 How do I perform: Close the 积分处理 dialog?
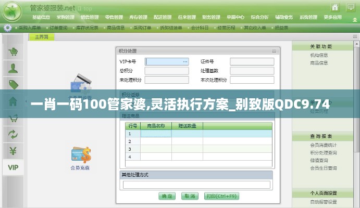(274, 51)
